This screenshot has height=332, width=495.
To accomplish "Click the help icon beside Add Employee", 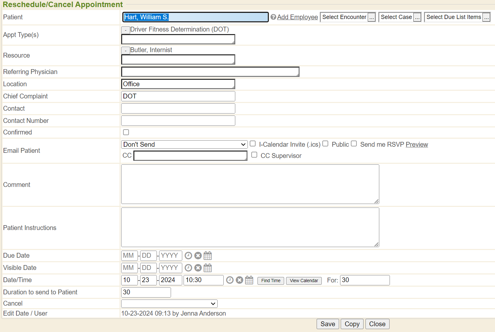I will (273, 17).
